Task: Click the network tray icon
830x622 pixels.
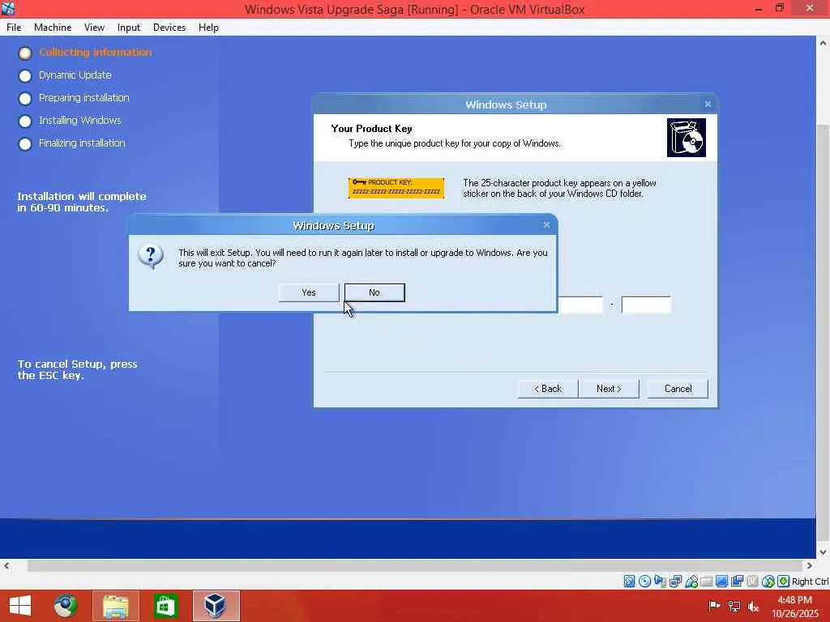Action: tap(734, 606)
